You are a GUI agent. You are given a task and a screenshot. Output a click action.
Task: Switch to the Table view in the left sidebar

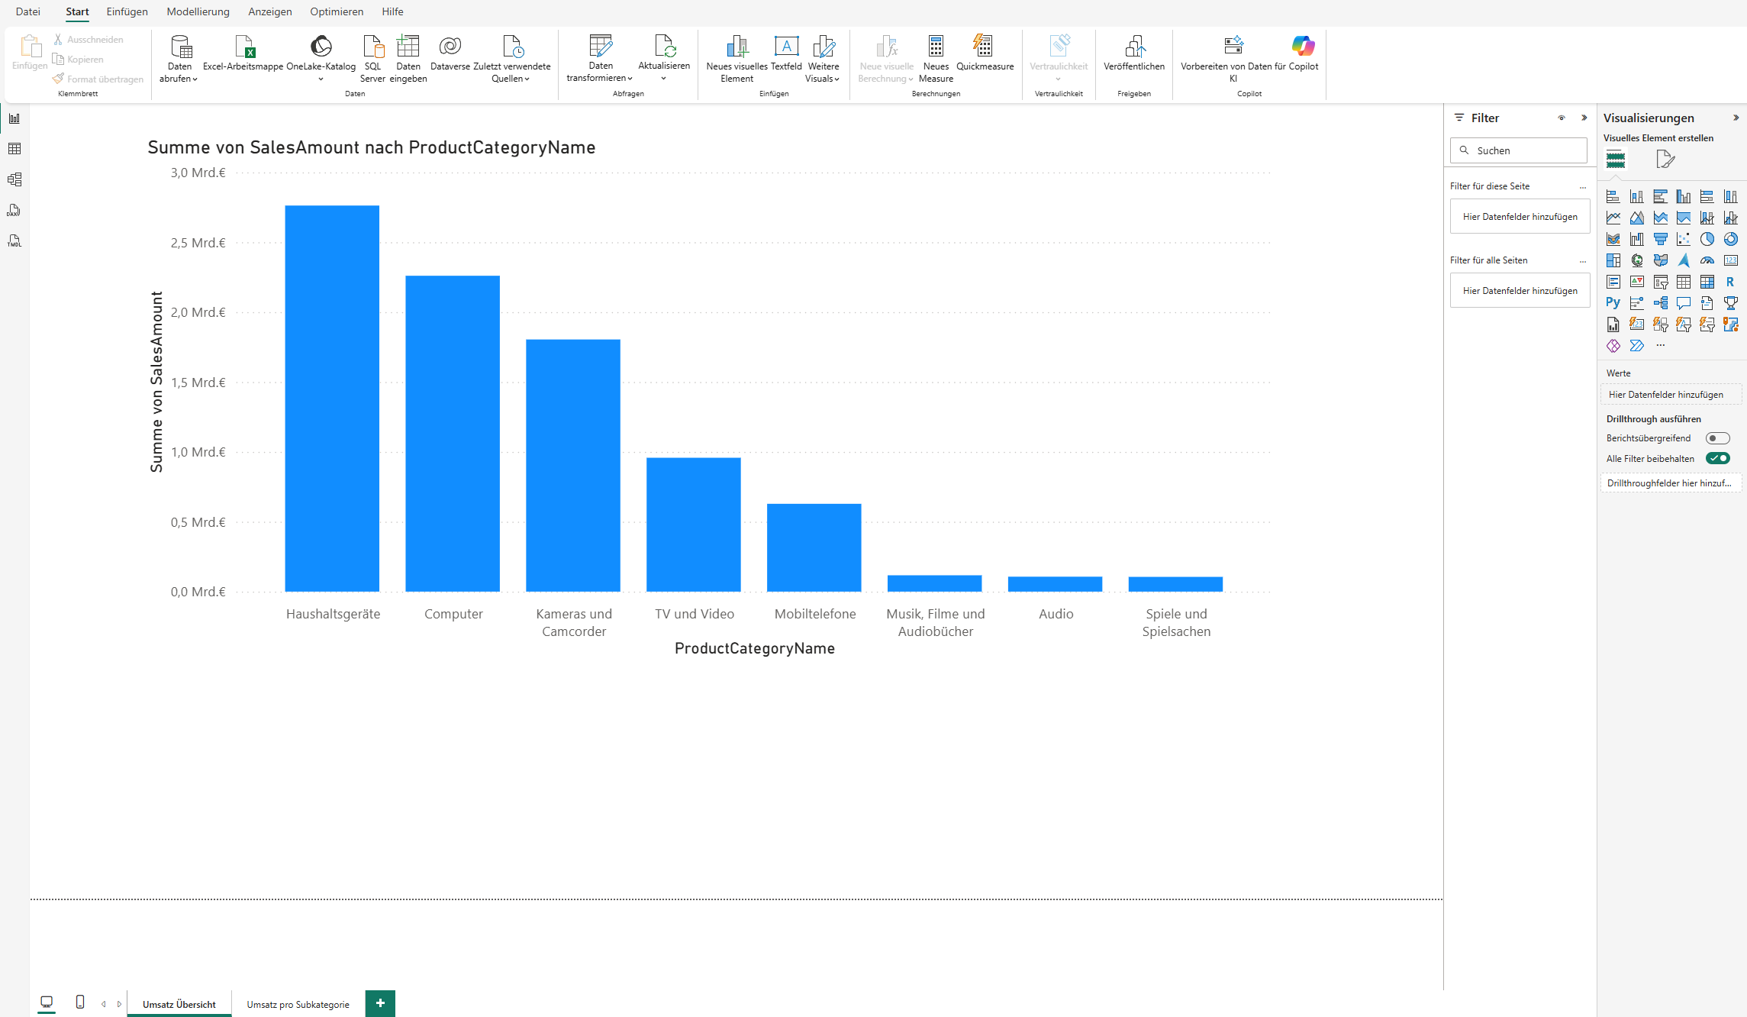[15, 149]
